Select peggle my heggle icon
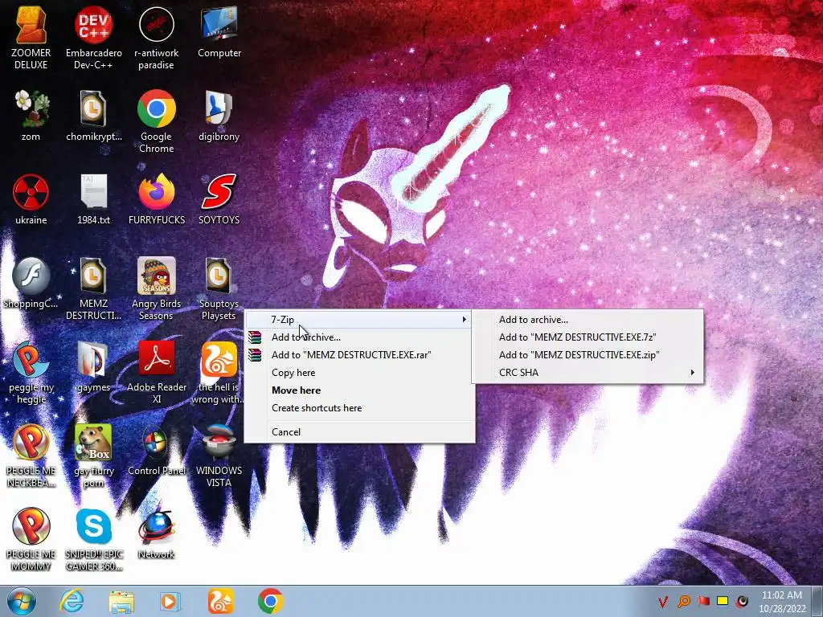823x617 pixels. tap(31, 373)
